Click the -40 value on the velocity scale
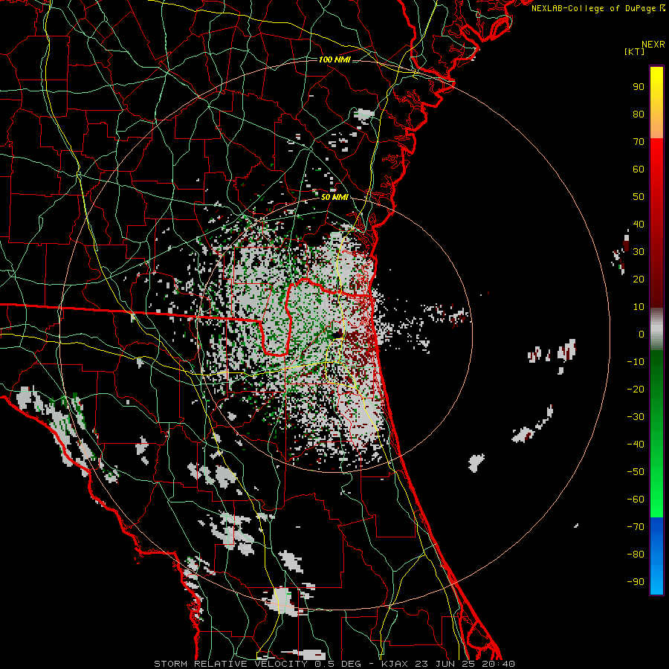Viewport: 669px width, 669px height. [x=636, y=445]
